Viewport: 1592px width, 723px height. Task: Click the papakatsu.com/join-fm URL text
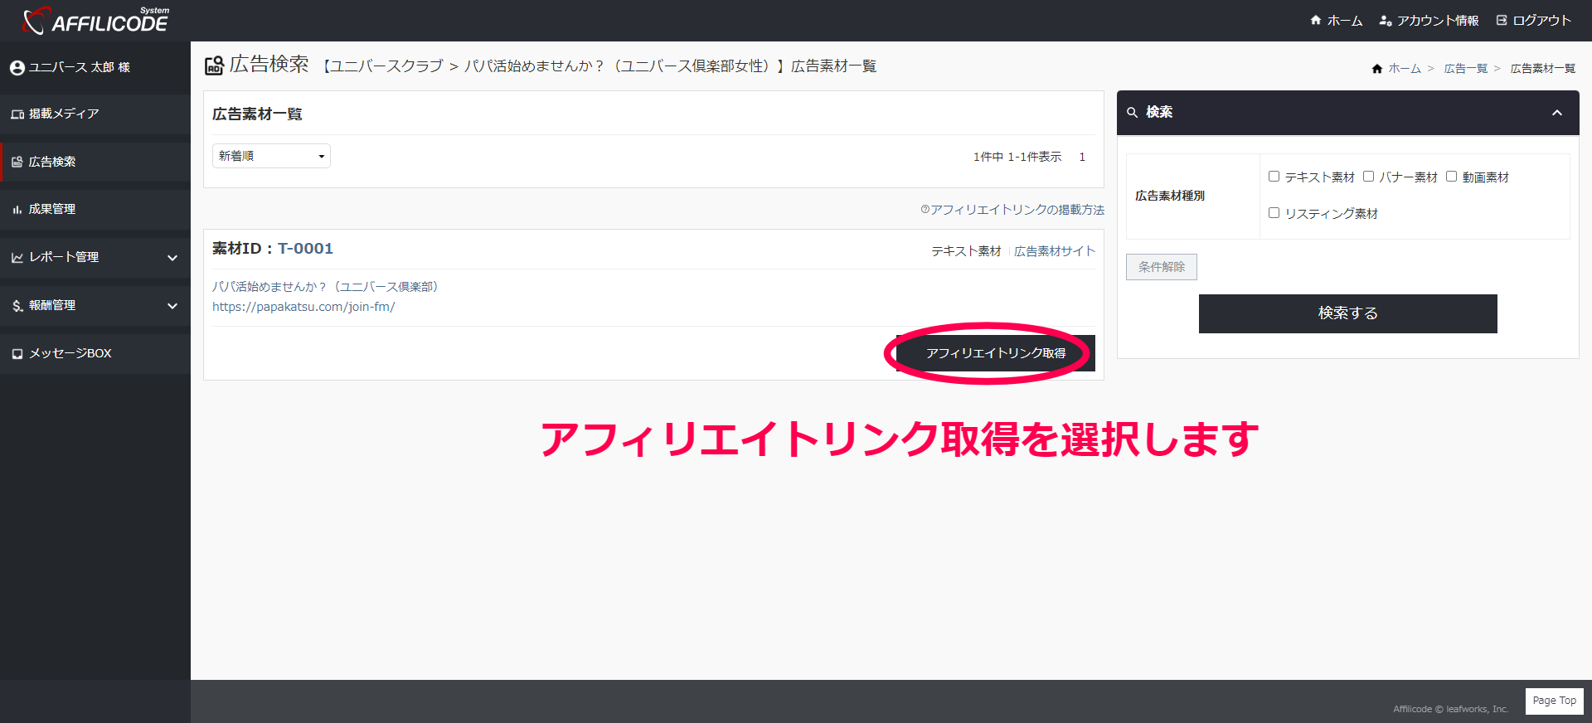click(x=303, y=307)
